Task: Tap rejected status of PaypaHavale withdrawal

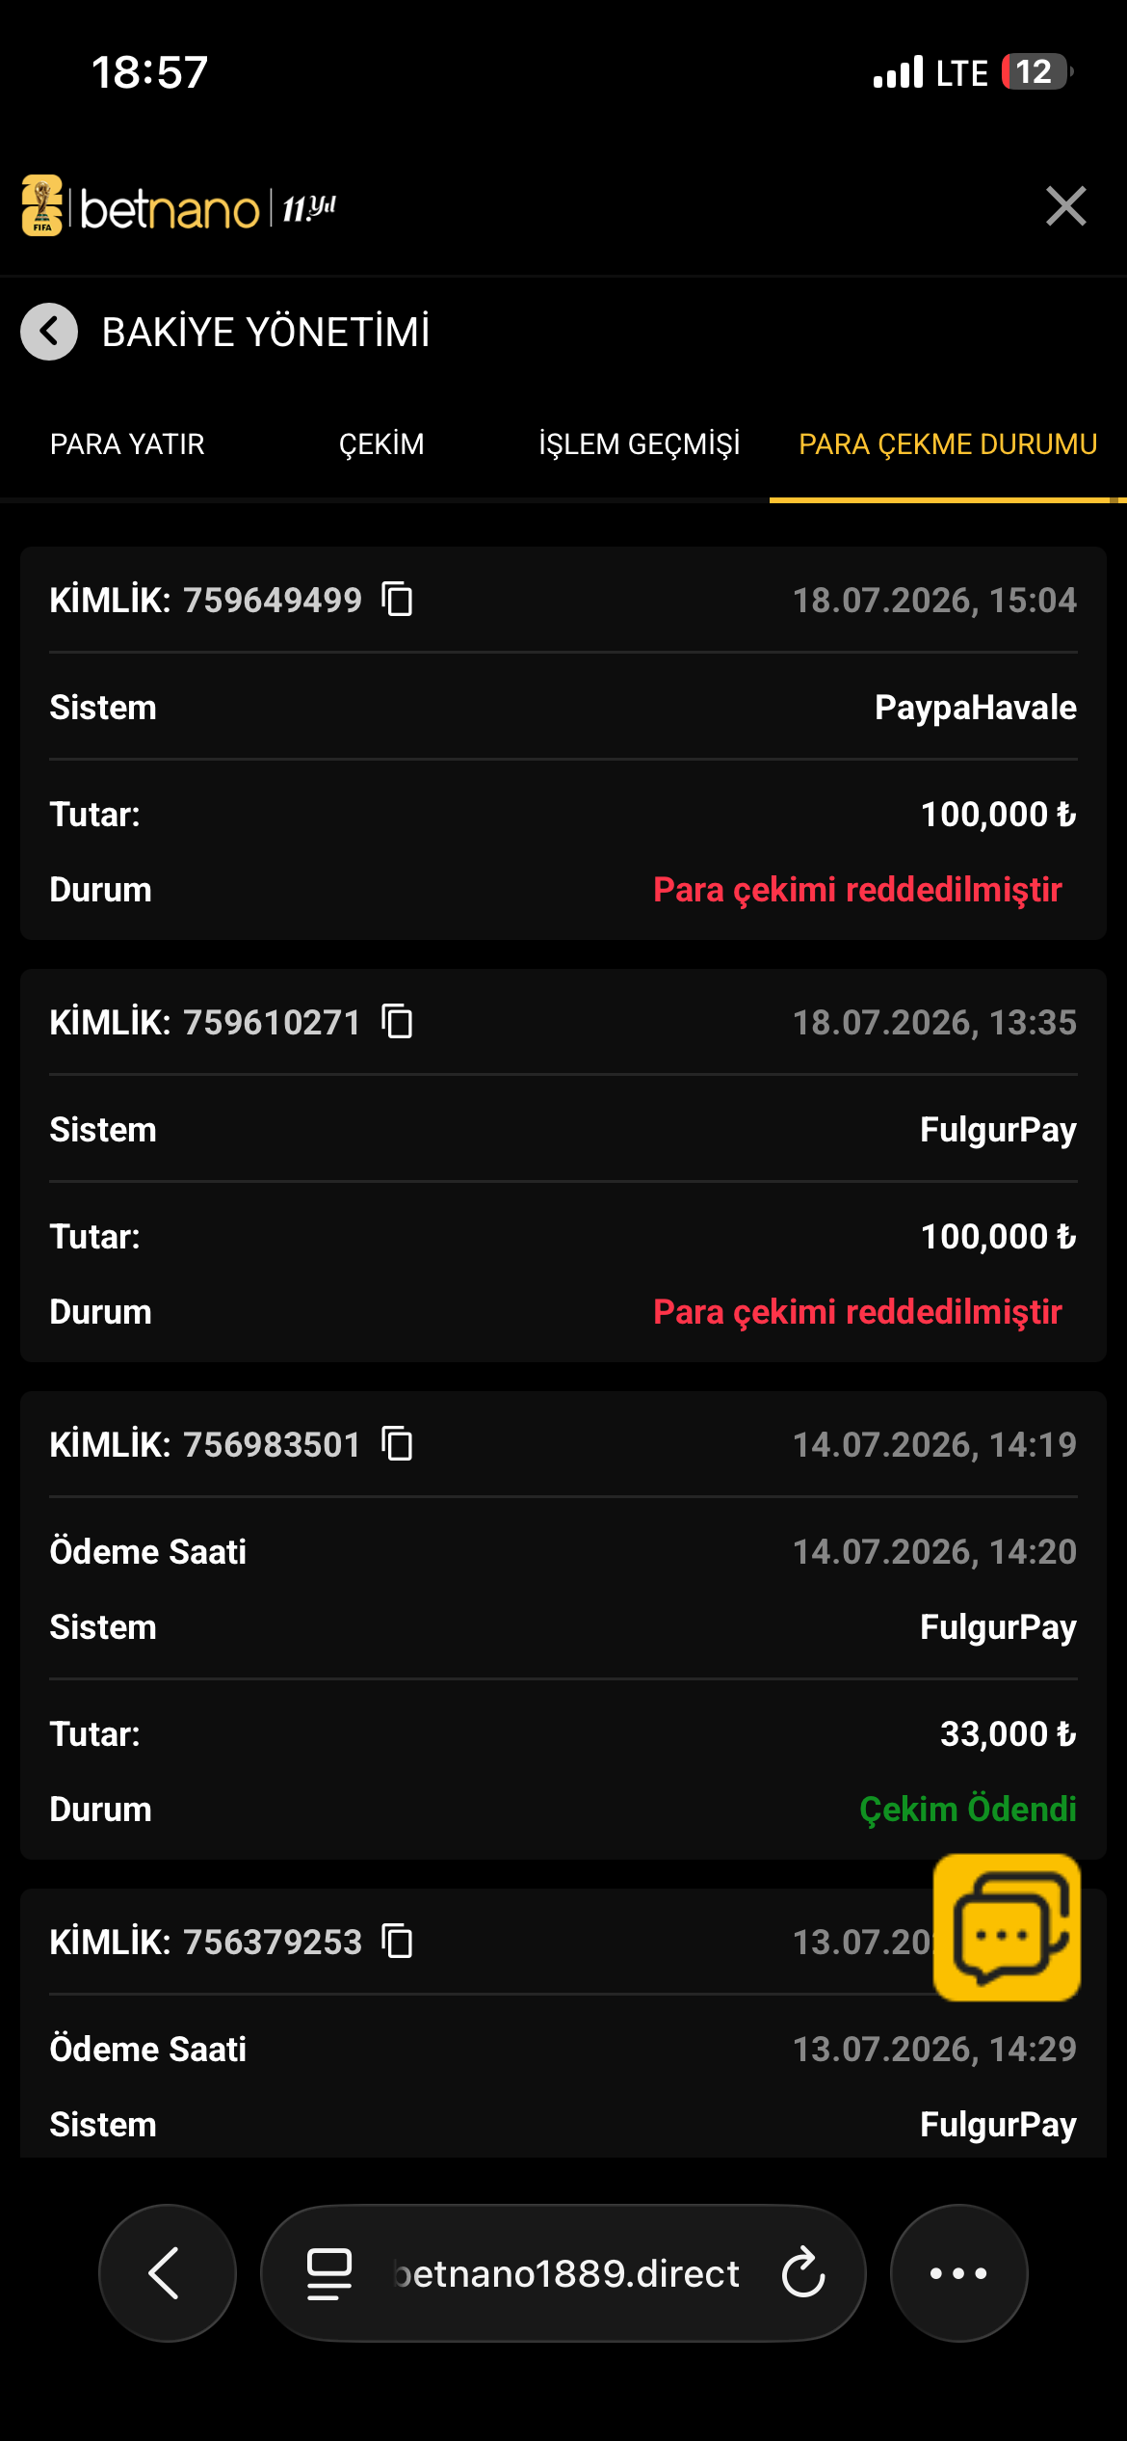Action: pos(857,889)
